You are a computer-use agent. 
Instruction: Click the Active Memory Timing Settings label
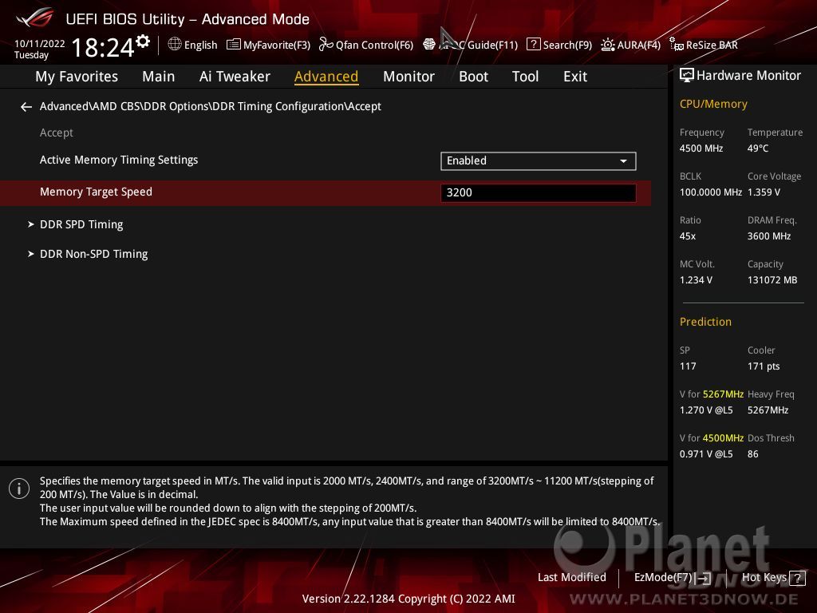[x=119, y=160]
